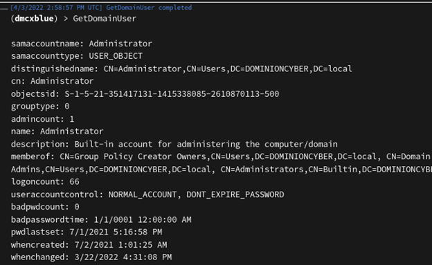Image resolution: width=432 pixels, height=265 pixels.
Task: Click the Domain Admins continuation line
Action: [222, 169]
